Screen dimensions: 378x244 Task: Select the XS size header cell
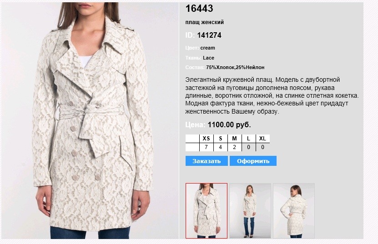click(x=207, y=139)
